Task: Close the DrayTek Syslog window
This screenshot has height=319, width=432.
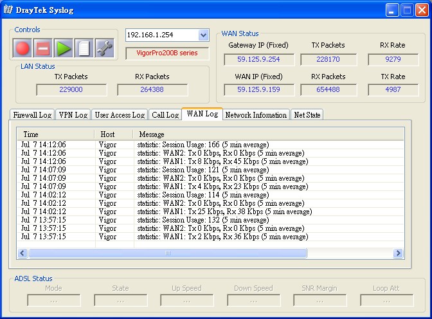Action: point(422,10)
